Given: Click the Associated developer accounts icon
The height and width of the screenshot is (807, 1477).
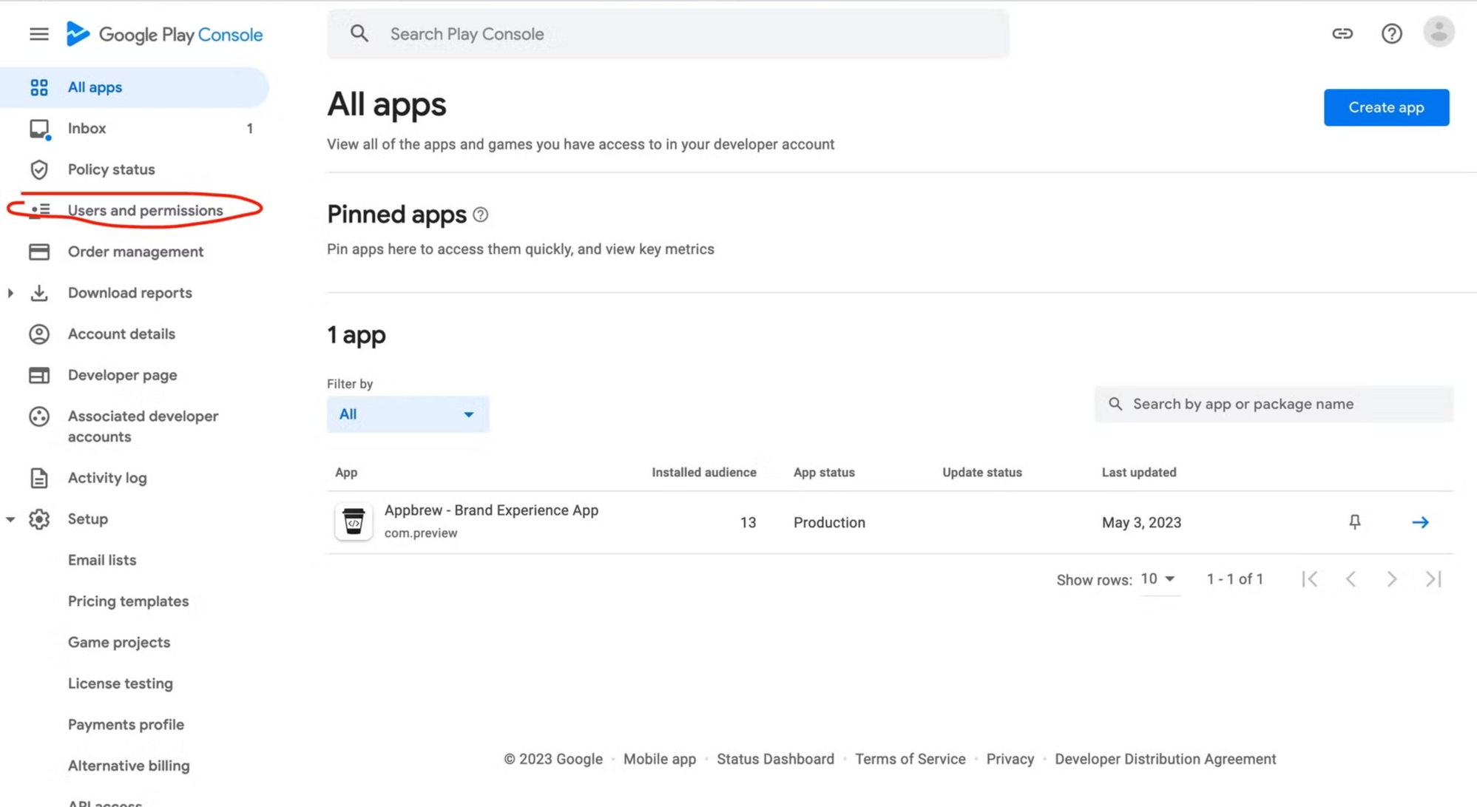Looking at the screenshot, I should tap(39, 416).
